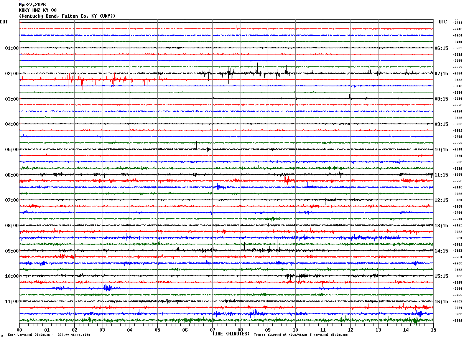This screenshot has width=464, height=340.
Task: Select the CDT timezone label
Action: [4, 22]
